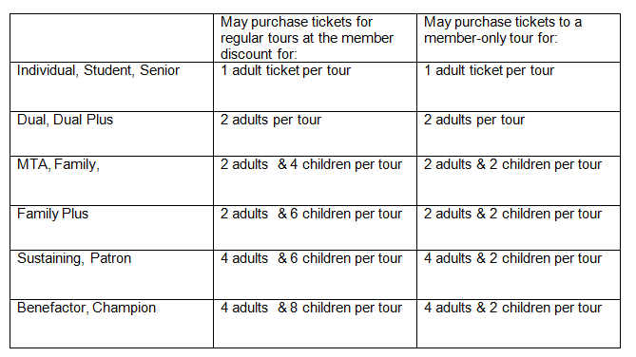
Task: Select the 'Family Plus' row label
Action: pos(52,214)
